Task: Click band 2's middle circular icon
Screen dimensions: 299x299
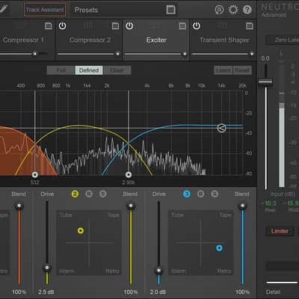Action: [89, 194]
